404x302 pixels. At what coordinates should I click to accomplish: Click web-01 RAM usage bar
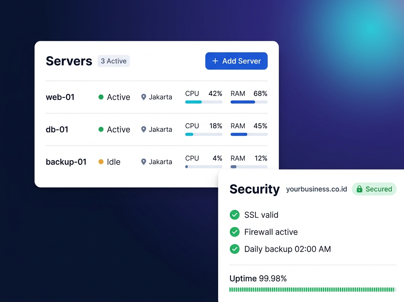click(249, 102)
